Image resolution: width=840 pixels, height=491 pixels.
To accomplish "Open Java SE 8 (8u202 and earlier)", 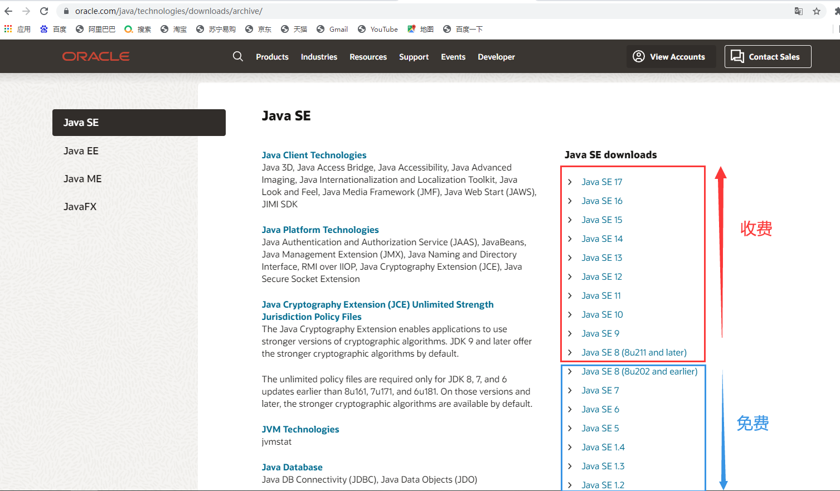I will click(x=639, y=372).
